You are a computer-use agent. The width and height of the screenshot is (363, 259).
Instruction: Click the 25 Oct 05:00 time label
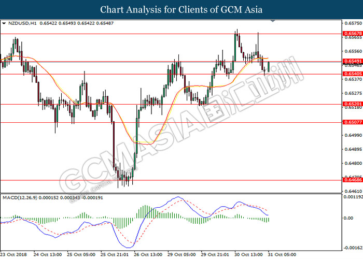[x=81, y=255]
